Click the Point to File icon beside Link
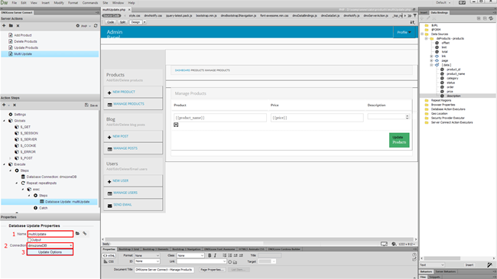The height and width of the screenshot is (279, 497). pos(230,262)
